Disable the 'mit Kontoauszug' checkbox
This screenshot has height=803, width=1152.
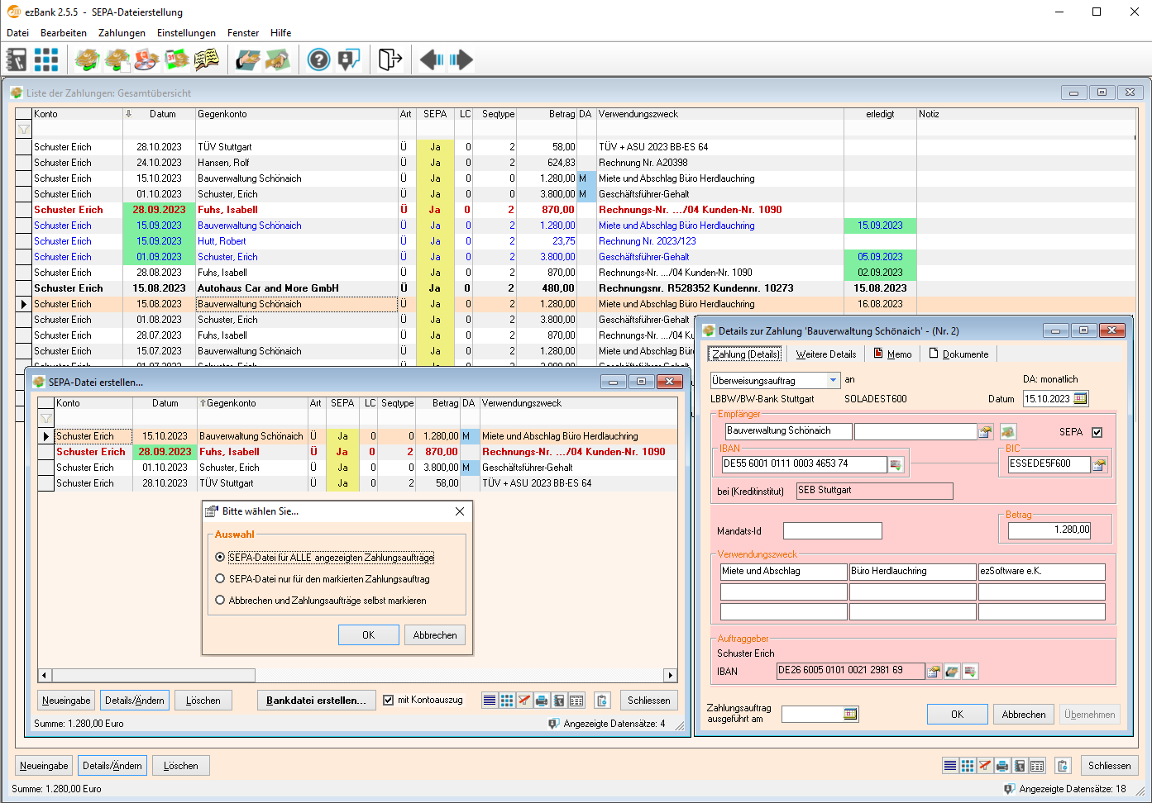[389, 700]
